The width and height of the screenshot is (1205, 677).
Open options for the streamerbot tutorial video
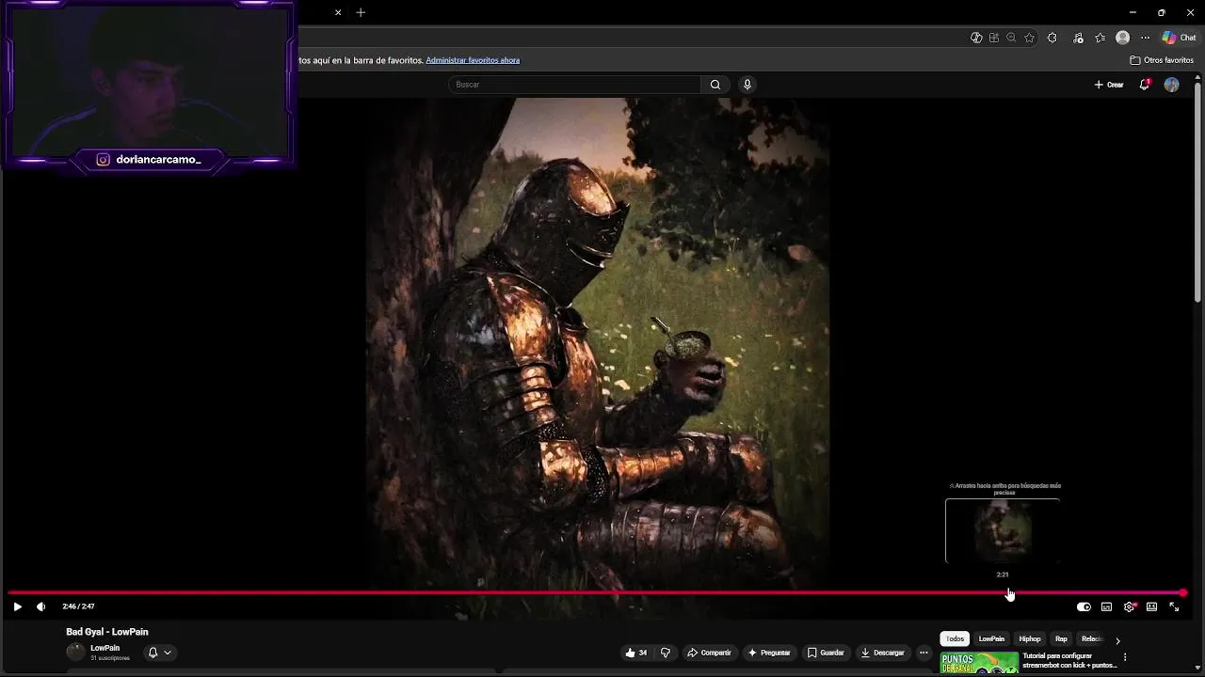point(1125,657)
